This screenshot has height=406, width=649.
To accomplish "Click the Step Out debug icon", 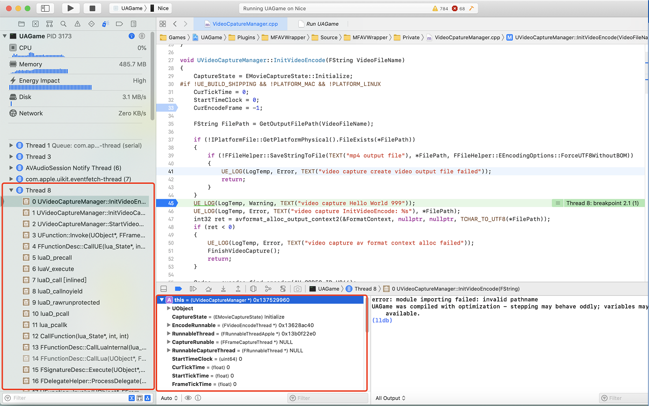I will pyautogui.click(x=238, y=289).
